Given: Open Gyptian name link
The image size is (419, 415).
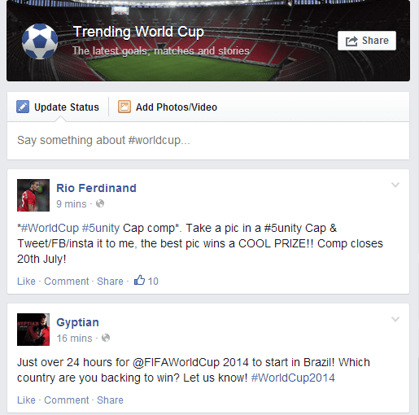Looking at the screenshot, I should click(x=77, y=322).
